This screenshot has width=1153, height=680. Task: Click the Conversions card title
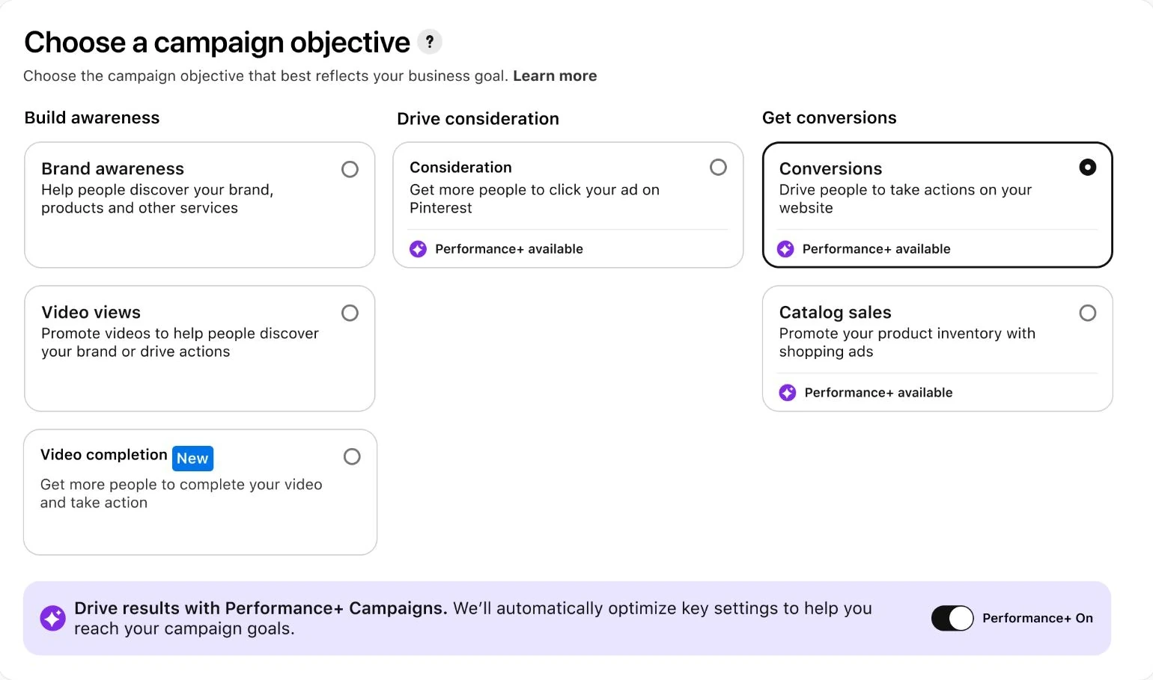coord(830,169)
